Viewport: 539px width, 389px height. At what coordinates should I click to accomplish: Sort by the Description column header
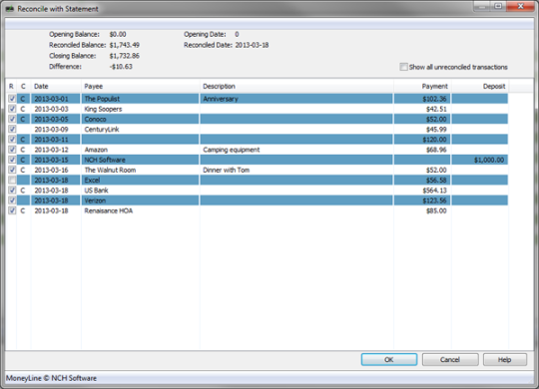pos(296,86)
